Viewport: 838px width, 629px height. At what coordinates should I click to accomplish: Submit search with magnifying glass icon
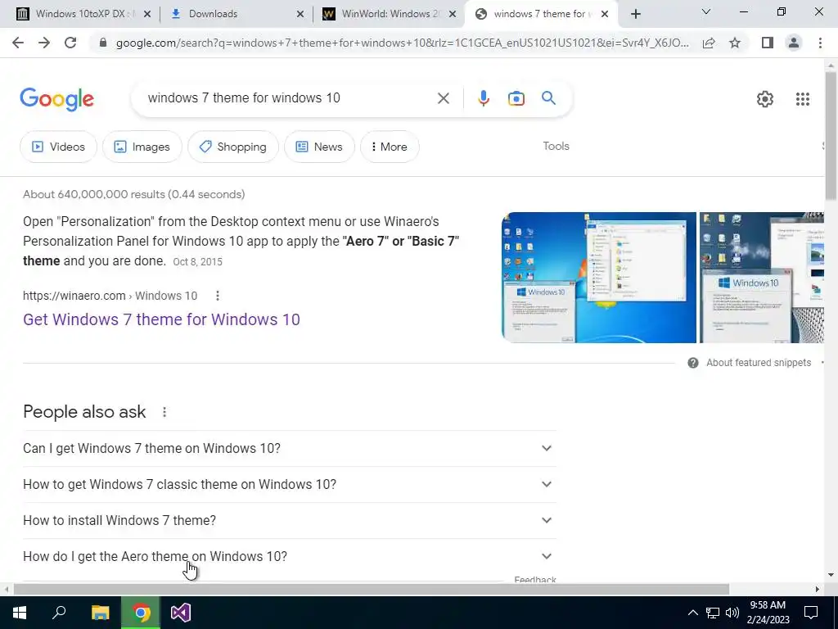[x=548, y=98]
